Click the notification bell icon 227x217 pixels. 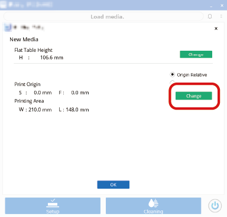pos(210,17)
